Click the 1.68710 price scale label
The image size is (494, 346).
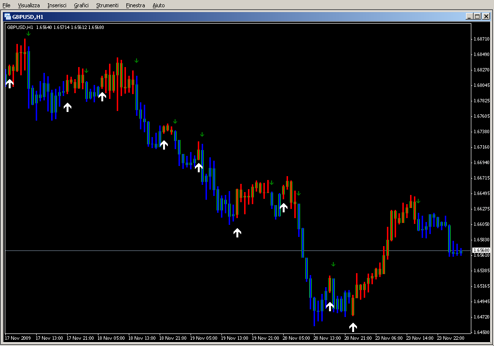click(482, 39)
